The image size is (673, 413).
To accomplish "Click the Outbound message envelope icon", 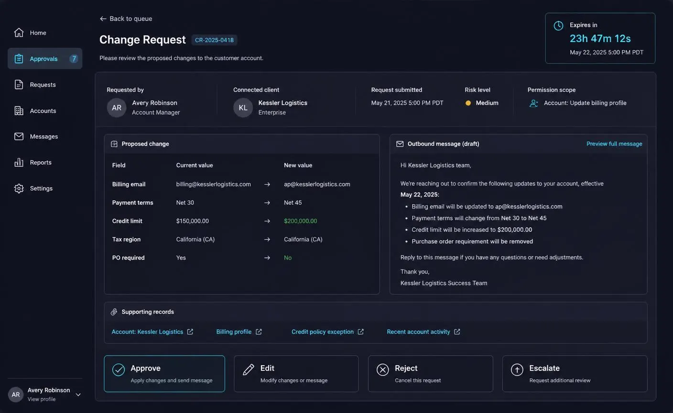I will coord(400,144).
